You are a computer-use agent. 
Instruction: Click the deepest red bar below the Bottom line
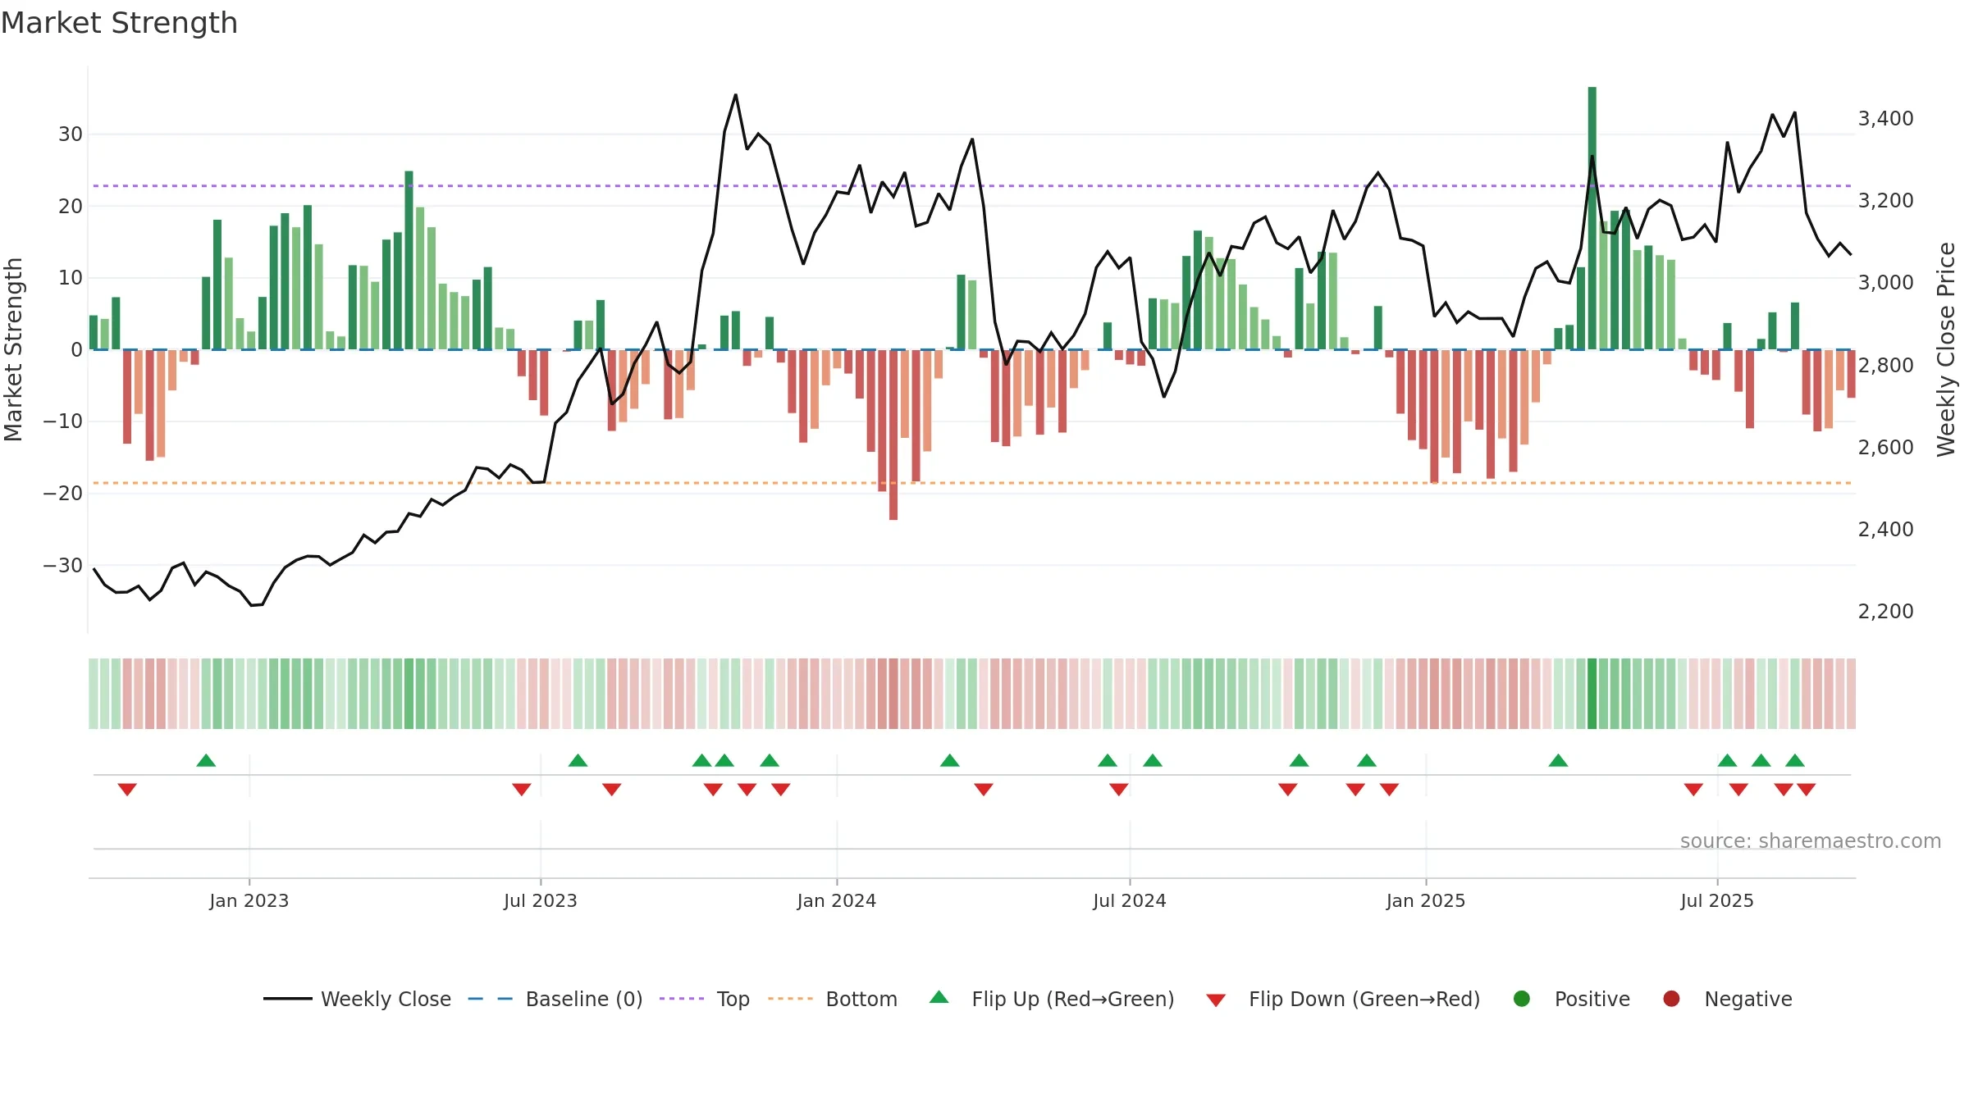[893, 435]
